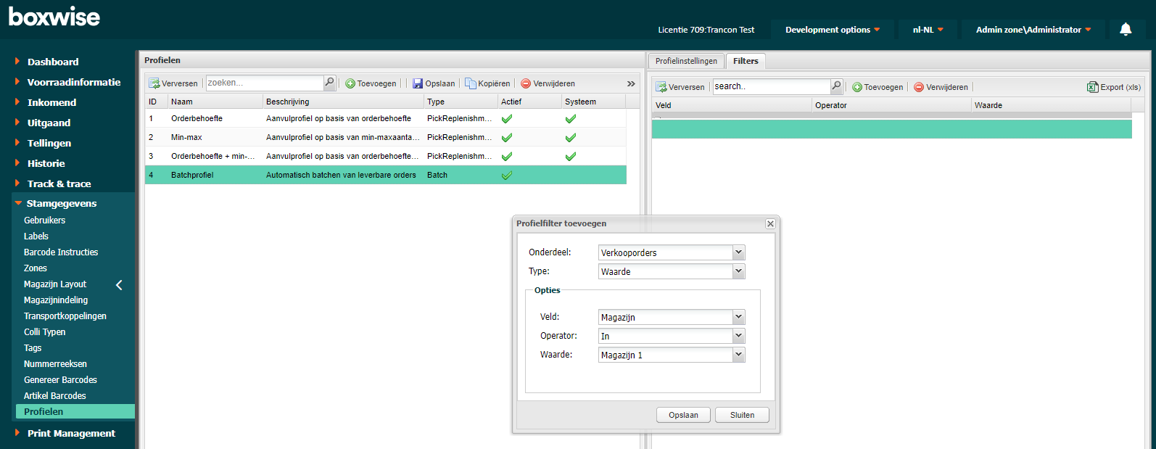The width and height of the screenshot is (1156, 449).
Task: Export filters with the Export (xls) icon
Action: pos(1092,87)
